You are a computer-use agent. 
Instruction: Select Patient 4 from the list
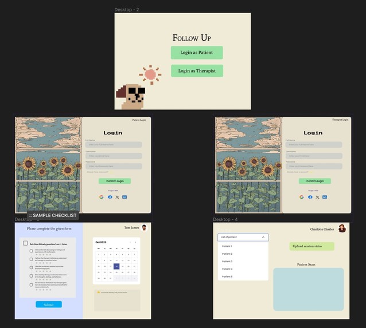click(x=243, y=269)
